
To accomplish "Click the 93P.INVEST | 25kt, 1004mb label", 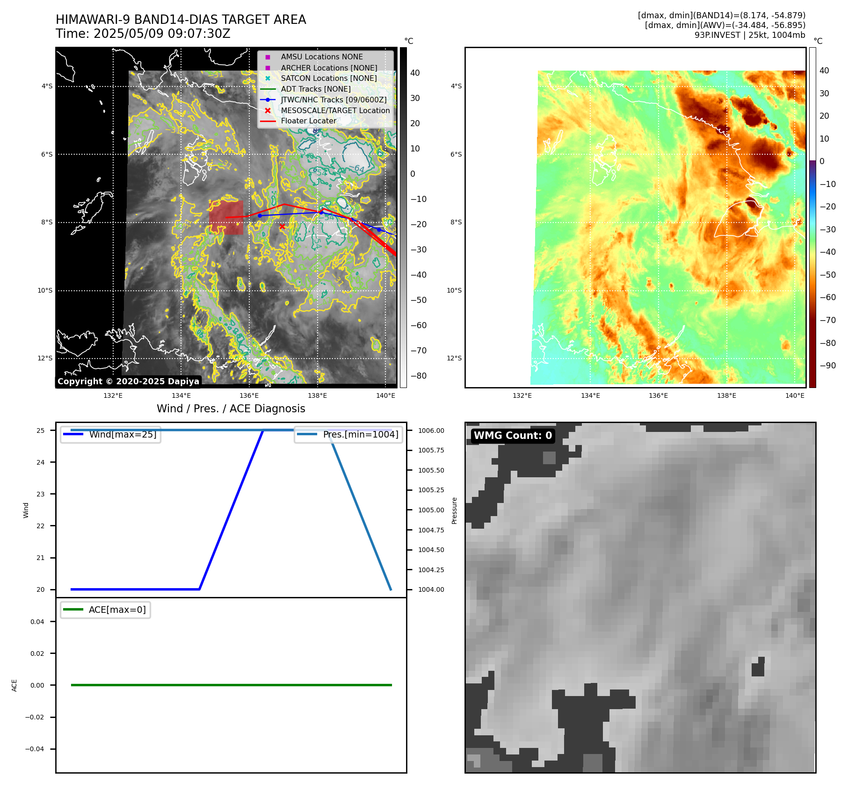I will tap(750, 35).
